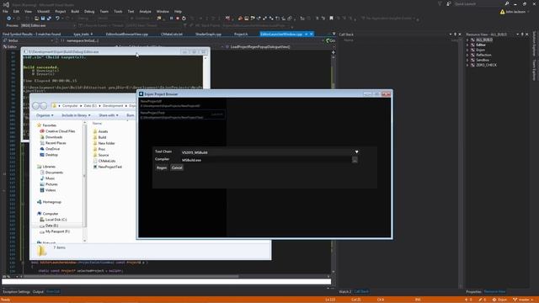The height and width of the screenshot is (303, 539).
Task: Expand the Editor node in Resource View
Action: pos(467,45)
